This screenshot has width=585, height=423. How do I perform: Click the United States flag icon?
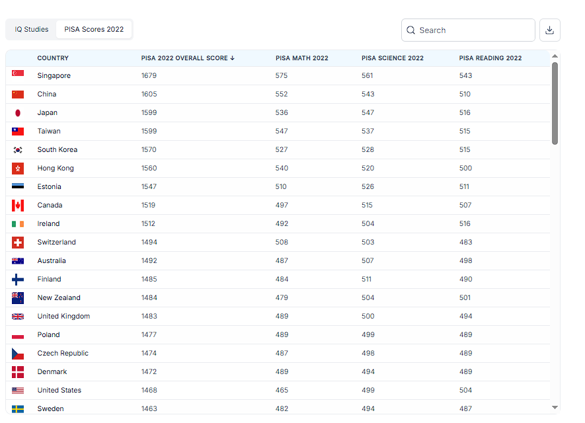click(18, 391)
